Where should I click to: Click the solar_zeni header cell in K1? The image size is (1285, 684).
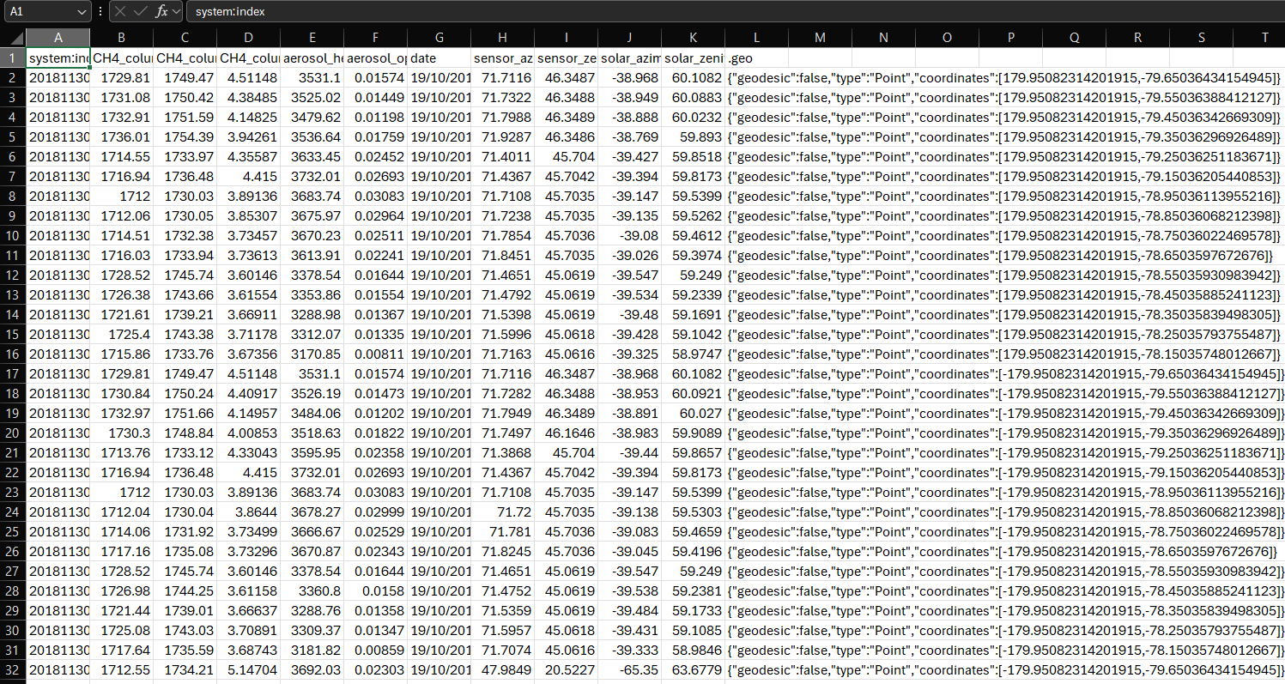click(693, 58)
